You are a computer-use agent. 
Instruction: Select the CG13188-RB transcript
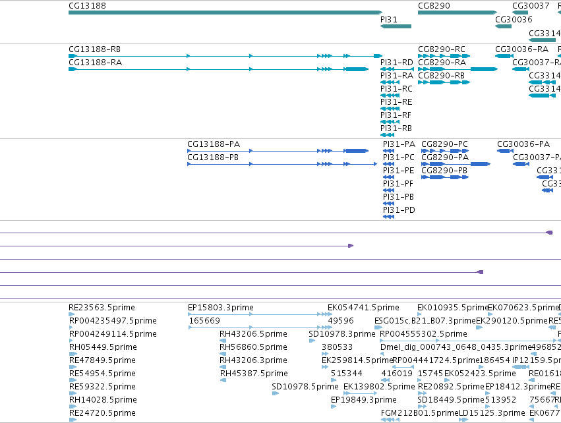pyautogui.click(x=225, y=56)
